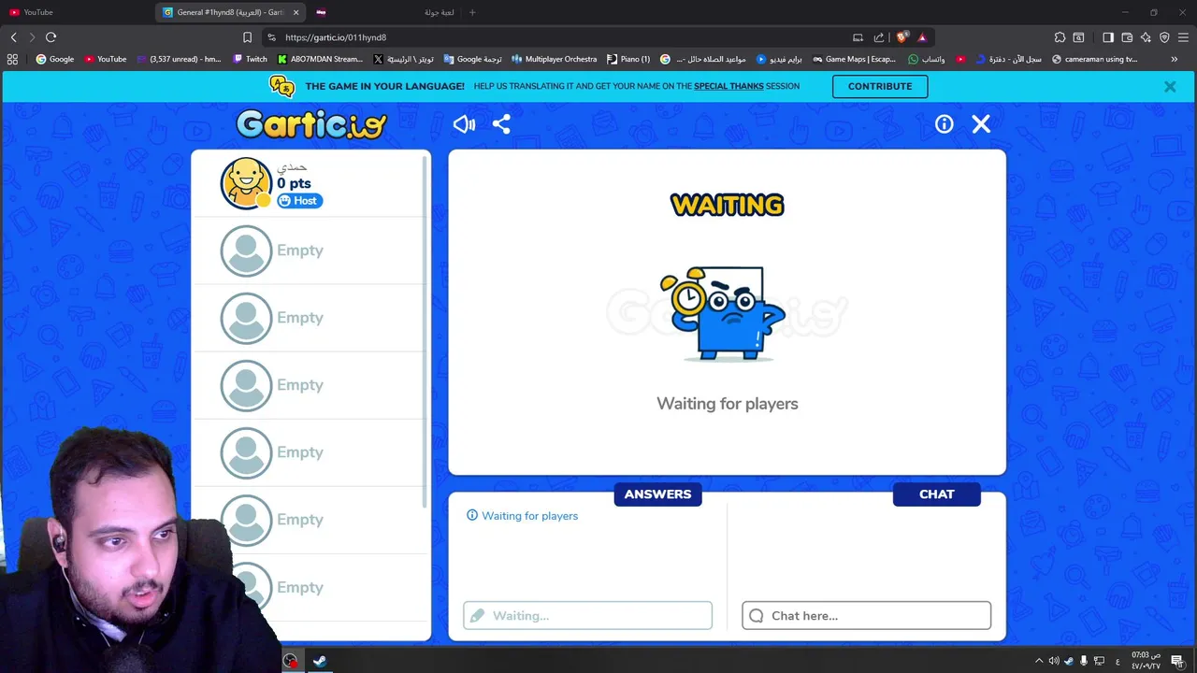This screenshot has width=1197, height=673.
Task: Click the CONTRIBUTE button
Action: coord(880,86)
